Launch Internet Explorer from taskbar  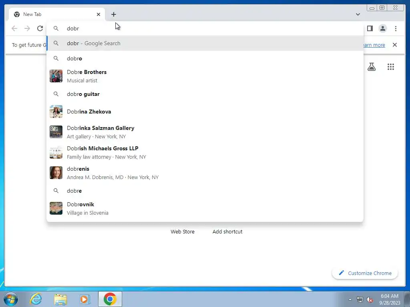[36, 299]
